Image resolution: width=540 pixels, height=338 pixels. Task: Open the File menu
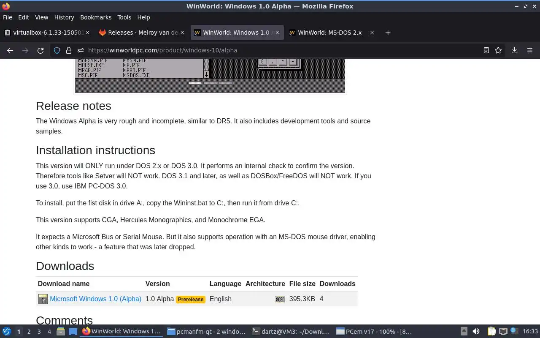click(8, 17)
